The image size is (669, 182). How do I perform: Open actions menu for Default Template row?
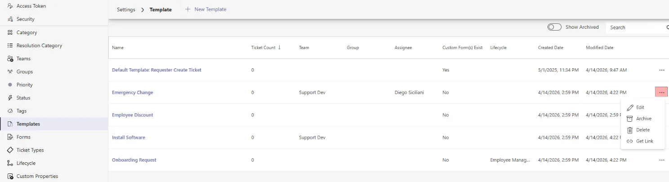[x=661, y=70]
